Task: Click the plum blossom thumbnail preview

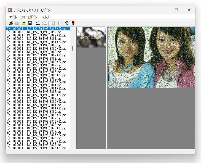Action: [91, 37]
